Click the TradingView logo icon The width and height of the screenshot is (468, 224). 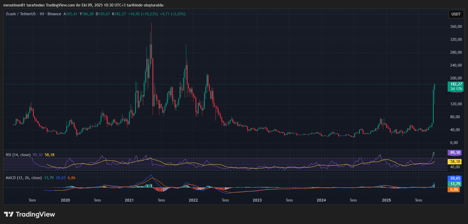(9, 214)
